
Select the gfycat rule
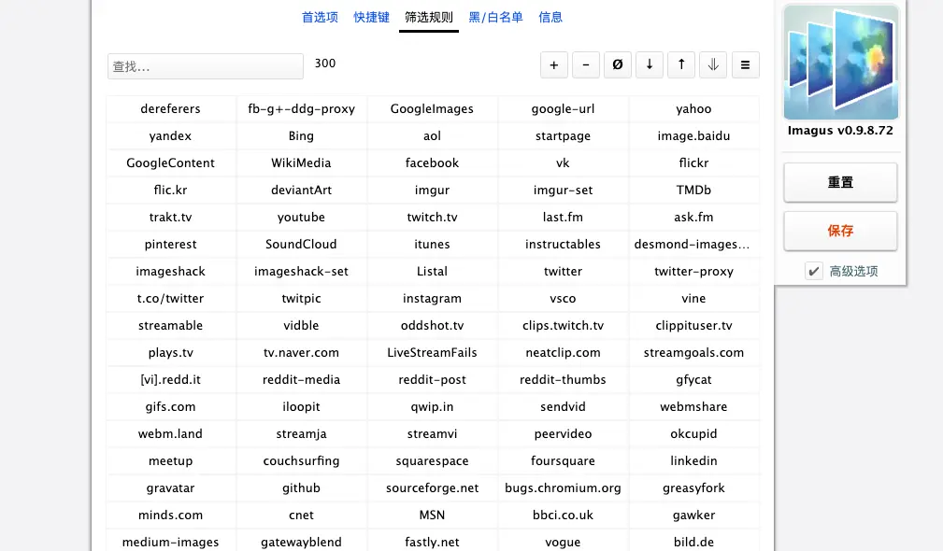point(694,379)
